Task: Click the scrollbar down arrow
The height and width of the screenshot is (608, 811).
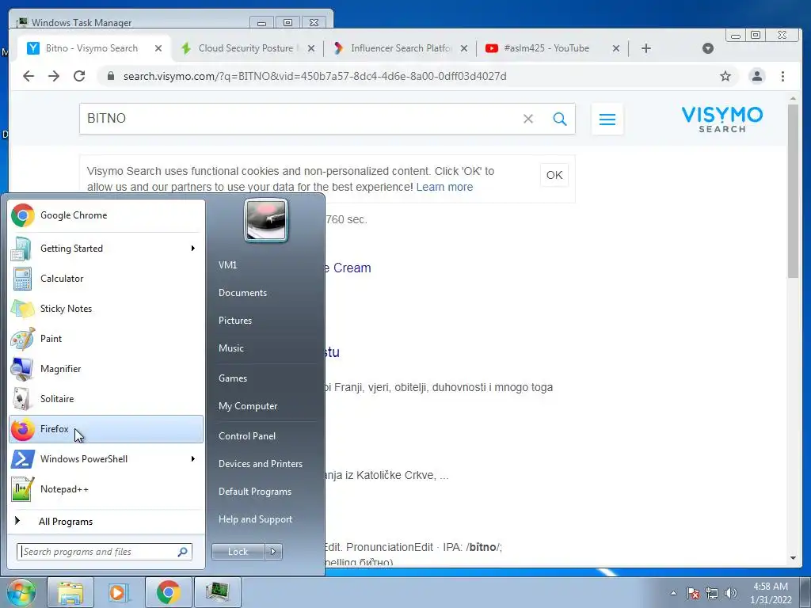Action: tap(794, 558)
